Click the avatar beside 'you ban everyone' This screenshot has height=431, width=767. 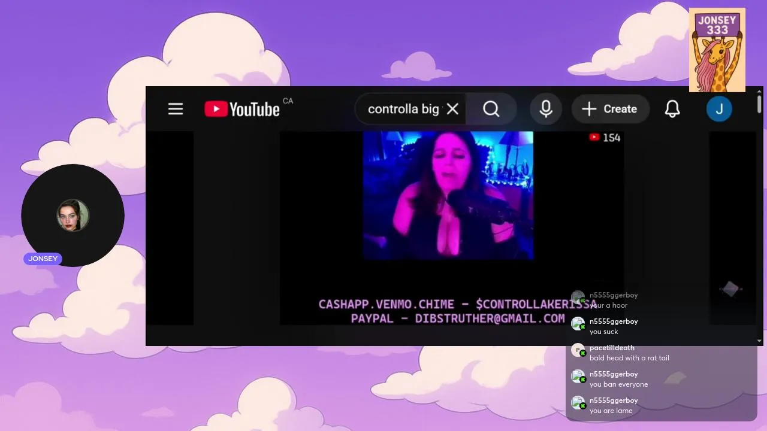click(578, 377)
